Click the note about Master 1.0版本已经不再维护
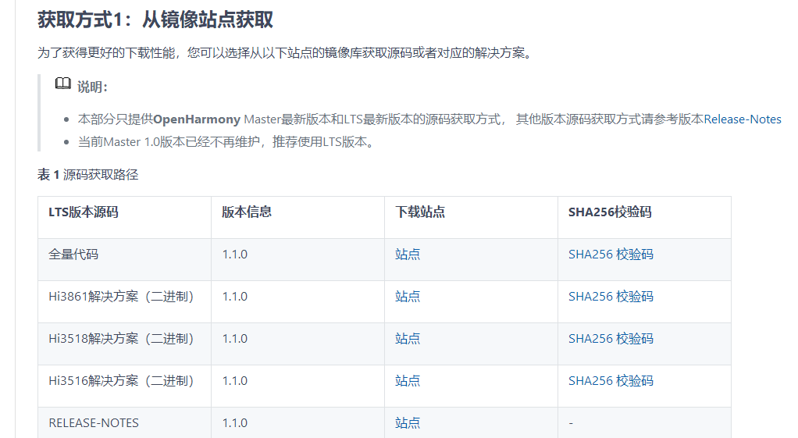The image size is (798, 438). click(x=227, y=142)
